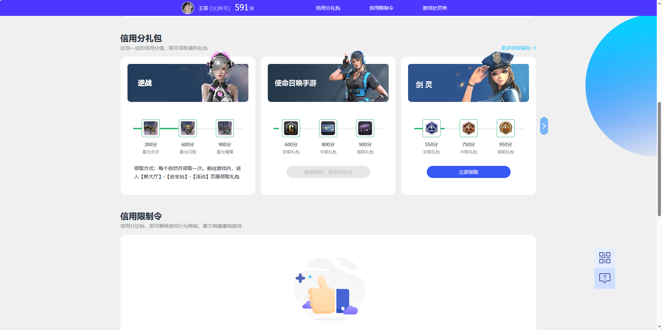Click the user avatar in the header
Screen dimensions: 662x330
click(188, 8)
